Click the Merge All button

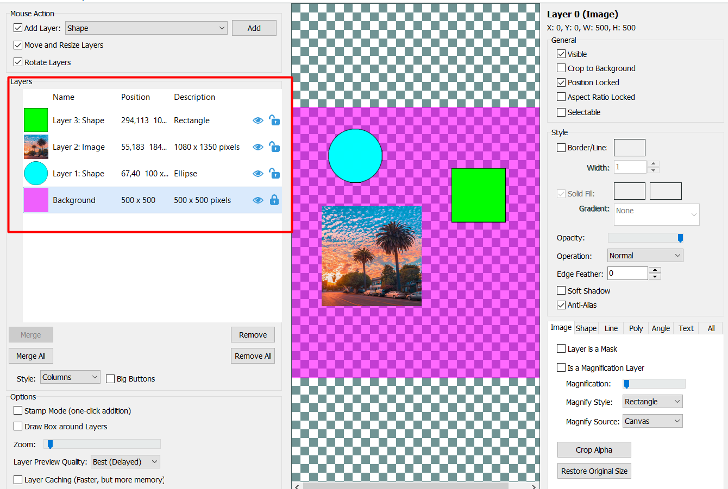pos(31,356)
